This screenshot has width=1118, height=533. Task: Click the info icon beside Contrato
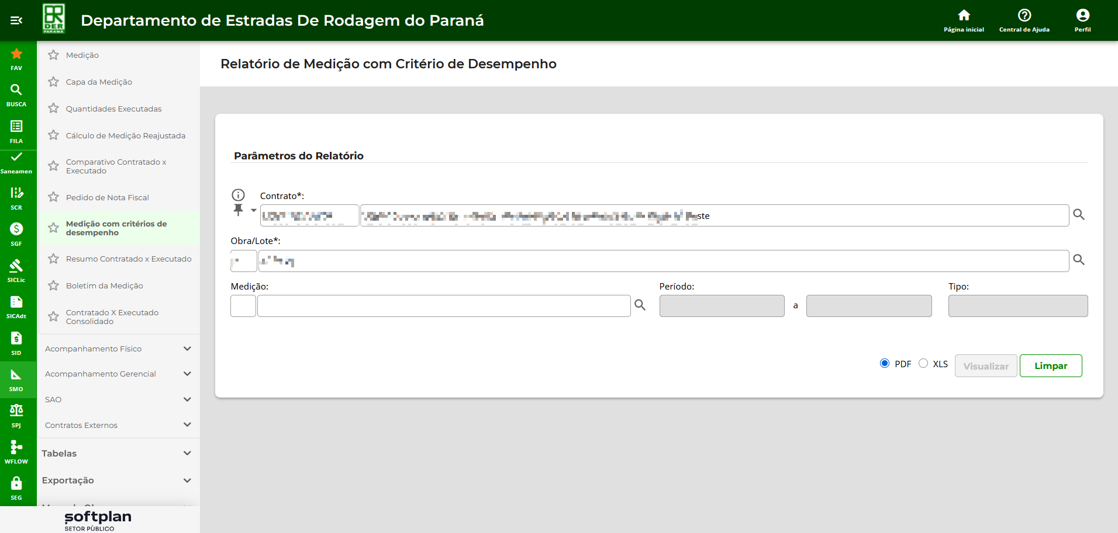[238, 195]
